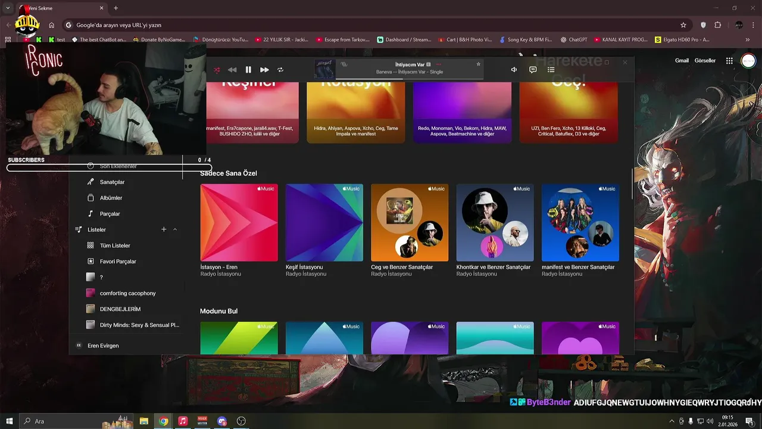This screenshot has height=429, width=762.
Task: Open the first green Modunu Bul card
Action: 239,338
